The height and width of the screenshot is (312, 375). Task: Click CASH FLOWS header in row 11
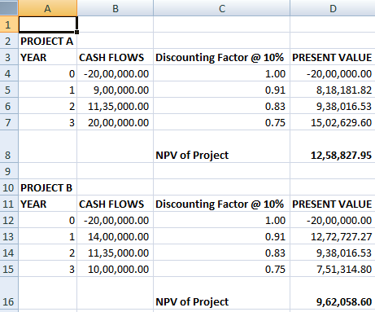click(x=116, y=204)
